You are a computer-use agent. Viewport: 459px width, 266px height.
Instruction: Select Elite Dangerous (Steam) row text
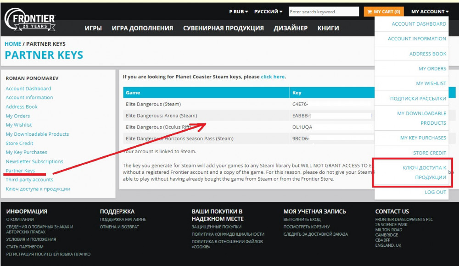pyautogui.click(x=153, y=104)
